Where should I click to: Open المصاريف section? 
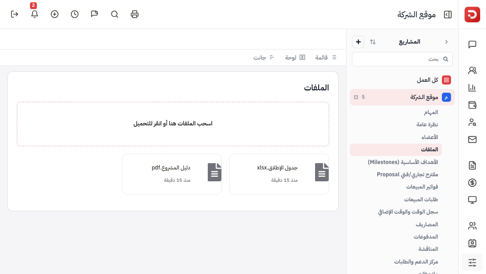(x=427, y=224)
